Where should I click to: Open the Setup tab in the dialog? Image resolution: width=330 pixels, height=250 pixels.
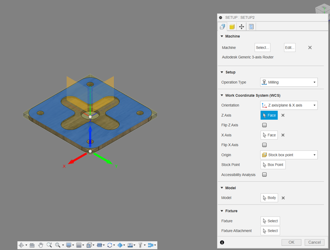222,27
